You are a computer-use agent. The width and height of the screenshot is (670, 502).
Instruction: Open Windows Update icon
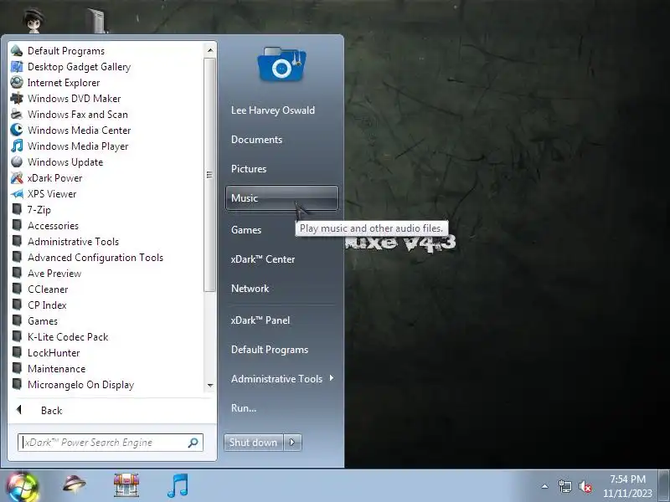pyautogui.click(x=17, y=161)
